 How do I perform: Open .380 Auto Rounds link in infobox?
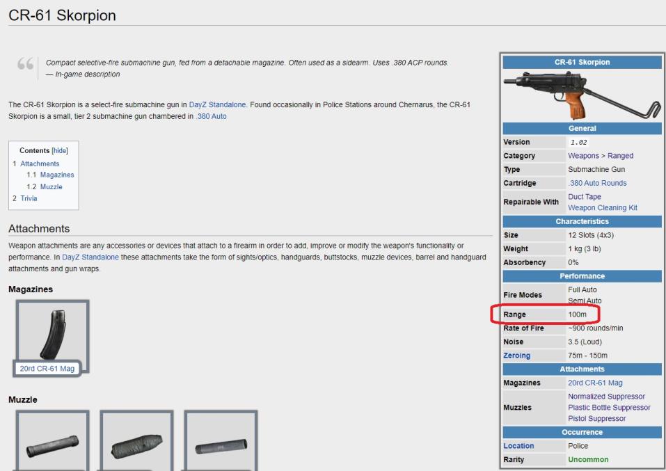(597, 182)
